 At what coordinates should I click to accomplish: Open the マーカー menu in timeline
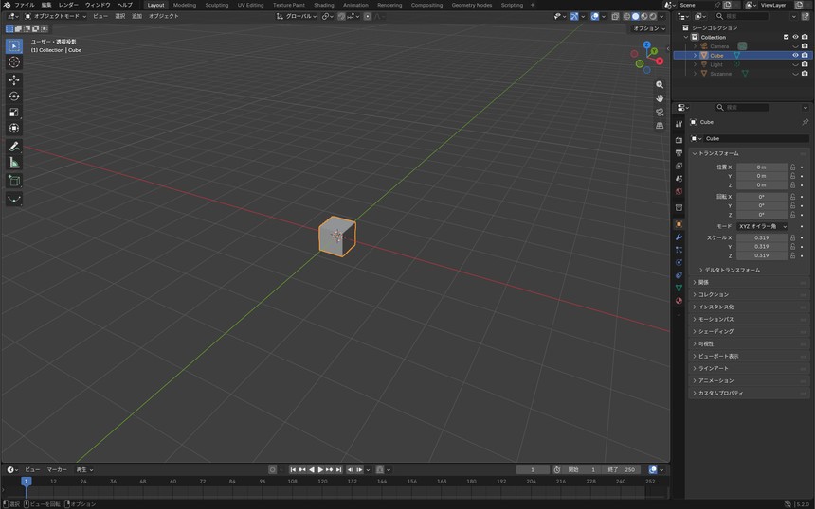57,470
